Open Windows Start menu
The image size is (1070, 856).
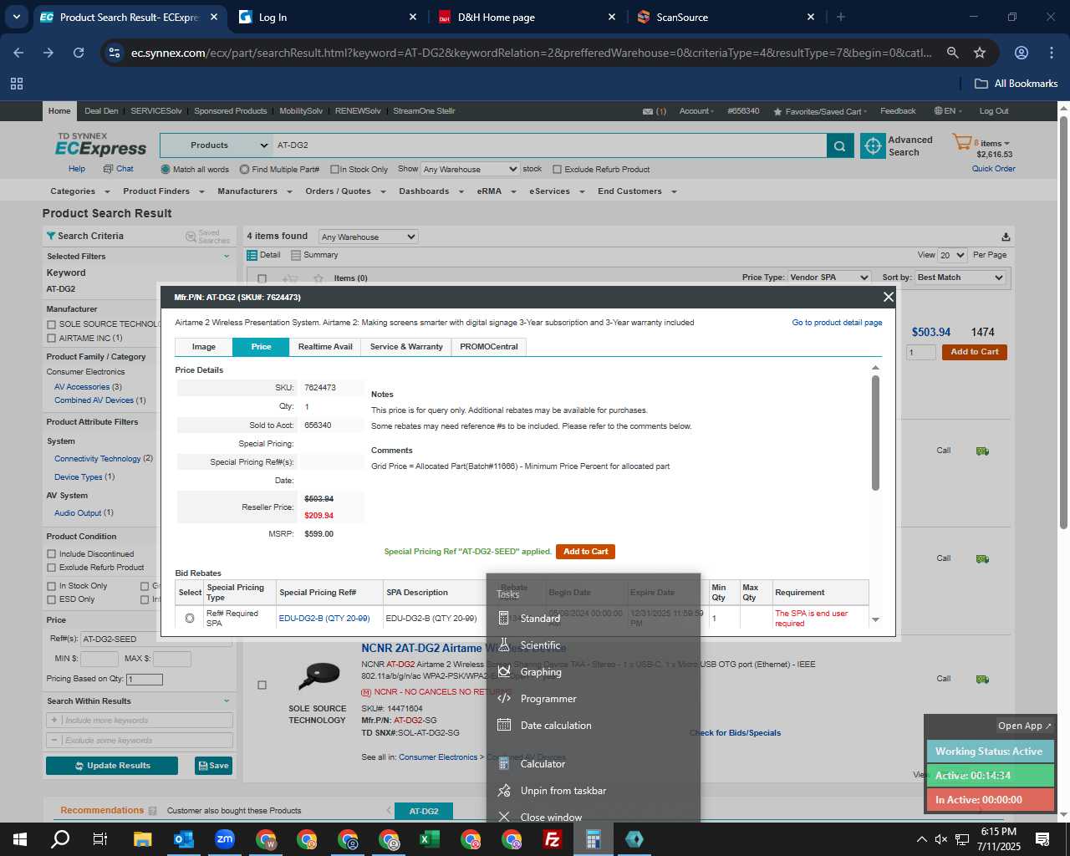pyautogui.click(x=20, y=839)
